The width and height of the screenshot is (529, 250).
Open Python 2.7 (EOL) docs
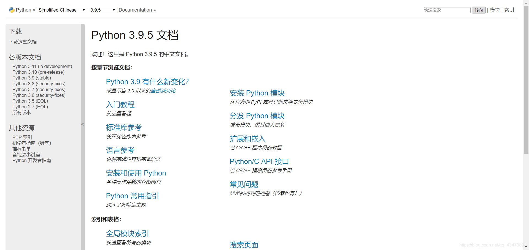(x=30, y=107)
